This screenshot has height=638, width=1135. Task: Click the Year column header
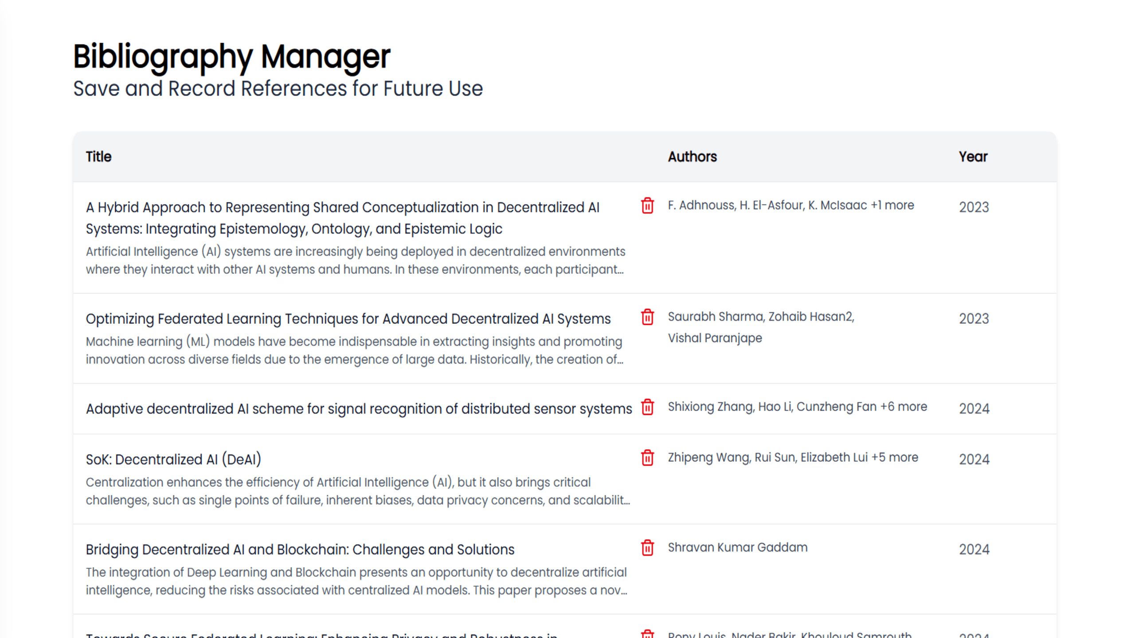tap(973, 157)
